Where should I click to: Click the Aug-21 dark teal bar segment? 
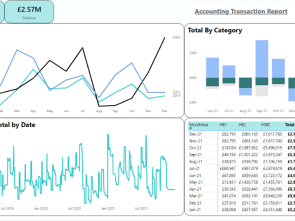coord(245,83)
